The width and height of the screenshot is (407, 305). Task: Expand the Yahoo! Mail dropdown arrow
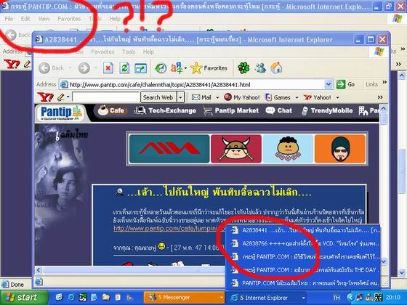coord(217,97)
